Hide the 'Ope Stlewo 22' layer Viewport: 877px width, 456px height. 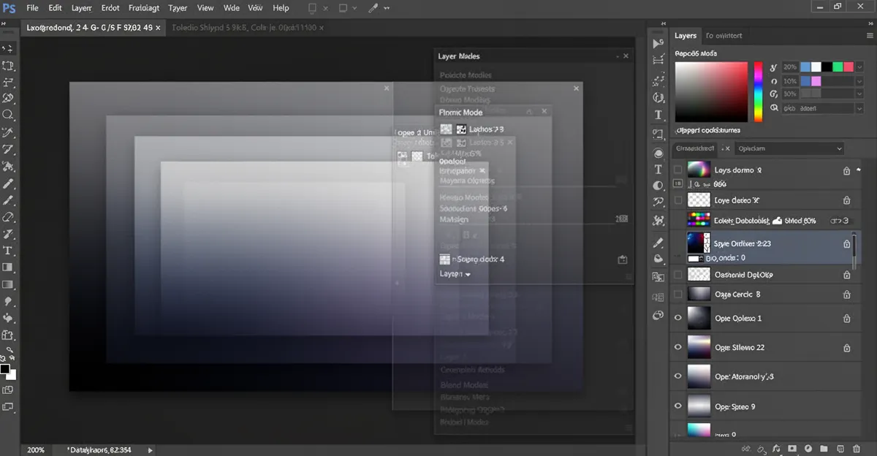tap(677, 347)
